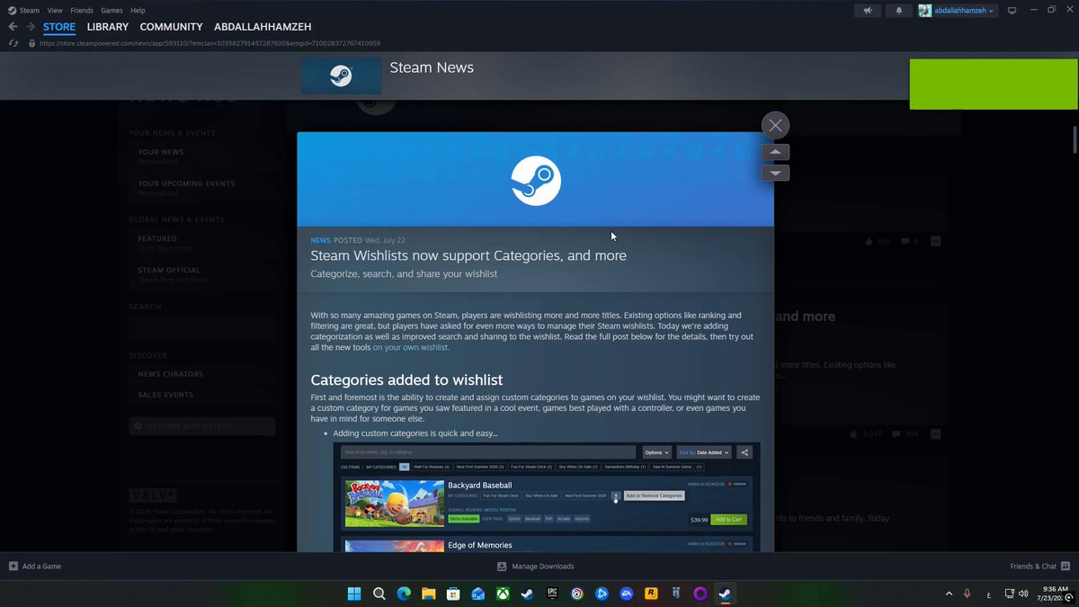Open the OPTIONS AND FILTERS button

pyautogui.click(x=202, y=426)
